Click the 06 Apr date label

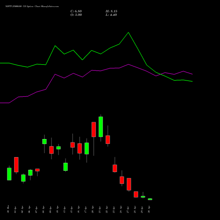tap(29, 209)
